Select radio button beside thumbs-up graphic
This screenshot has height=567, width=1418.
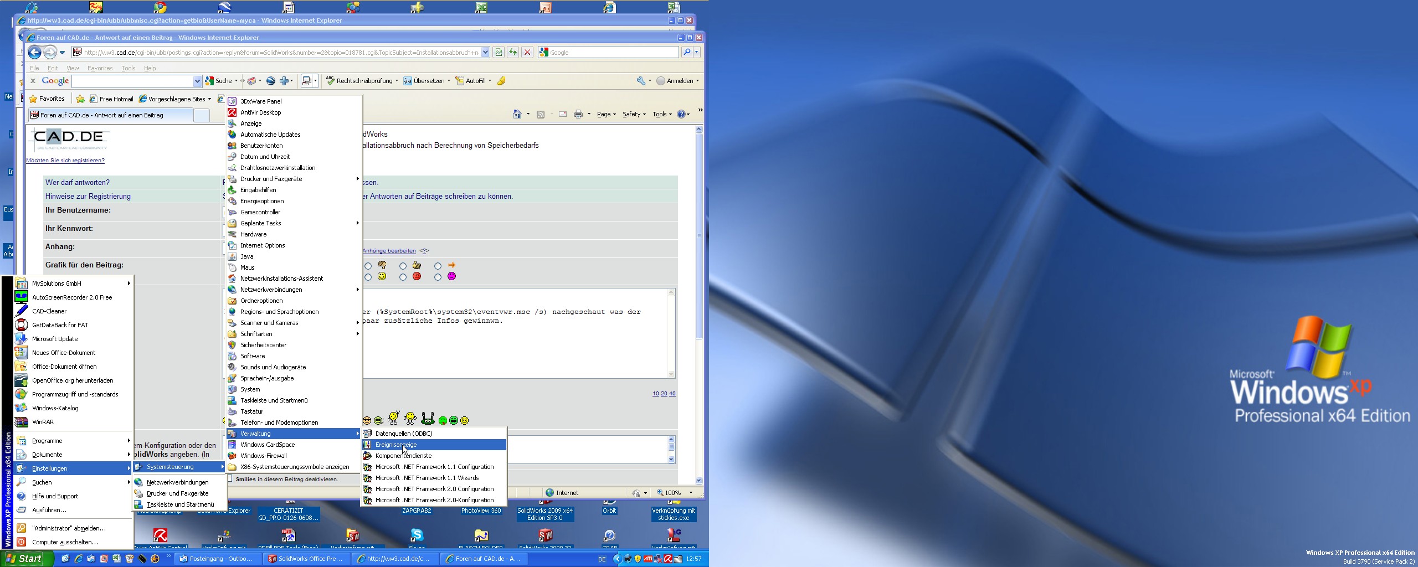pyautogui.click(x=403, y=266)
